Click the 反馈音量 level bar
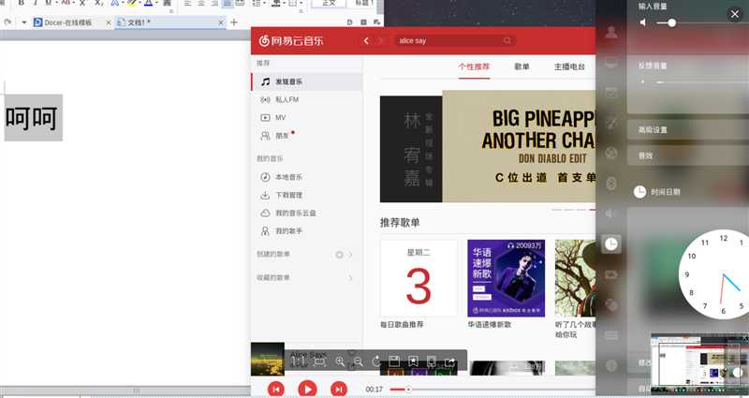 coord(702,82)
